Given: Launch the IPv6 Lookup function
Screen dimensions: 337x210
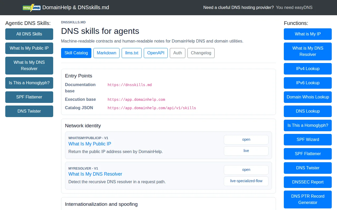Looking at the screenshot, I should [x=308, y=83].
